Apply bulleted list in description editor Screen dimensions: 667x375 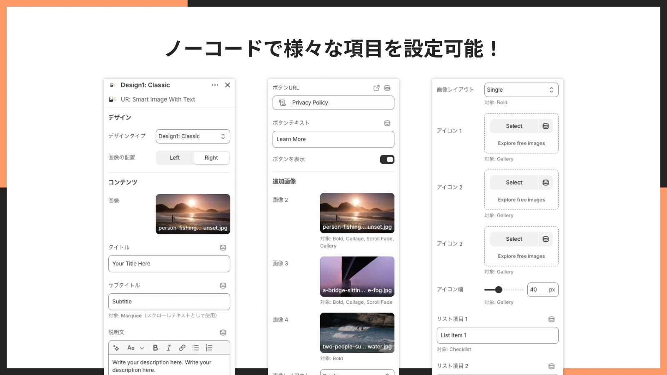tap(196, 348)
